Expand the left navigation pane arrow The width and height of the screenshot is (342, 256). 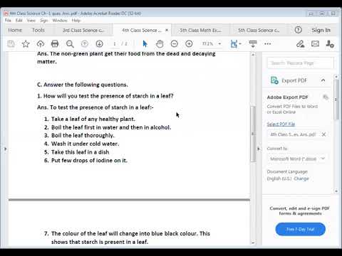coord(6,149)
